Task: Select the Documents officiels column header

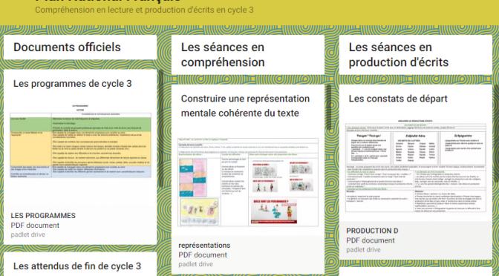Action: [67, 47]
